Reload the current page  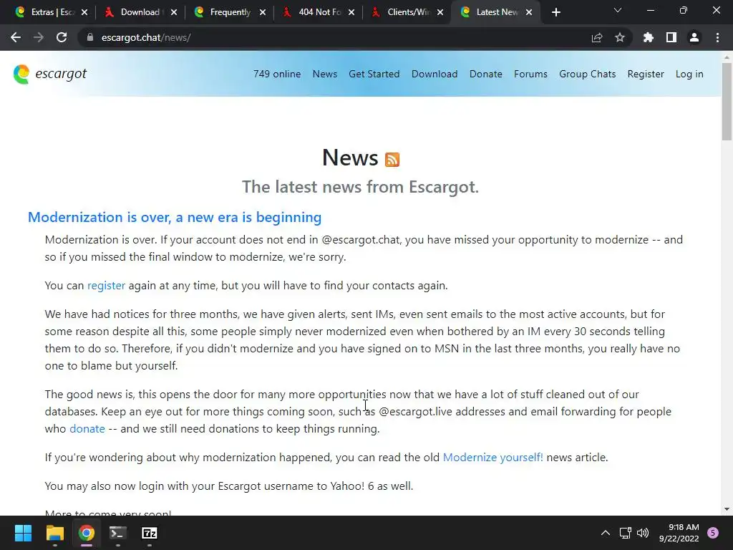point(62,37)
